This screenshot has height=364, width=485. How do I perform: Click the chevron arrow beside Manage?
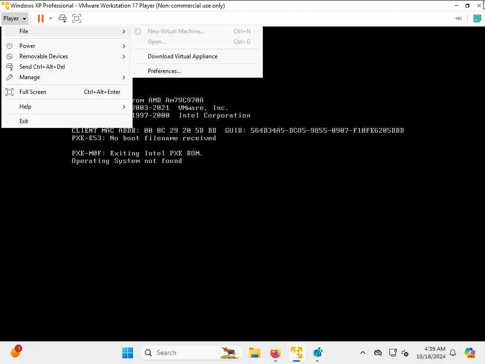click(x=124, y=77)
